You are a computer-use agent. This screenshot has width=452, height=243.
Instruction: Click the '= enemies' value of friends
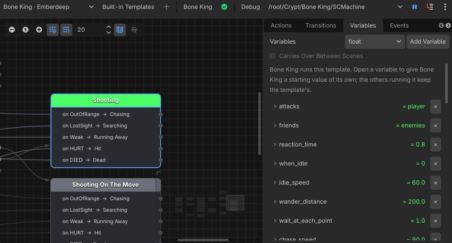point(410,125)
